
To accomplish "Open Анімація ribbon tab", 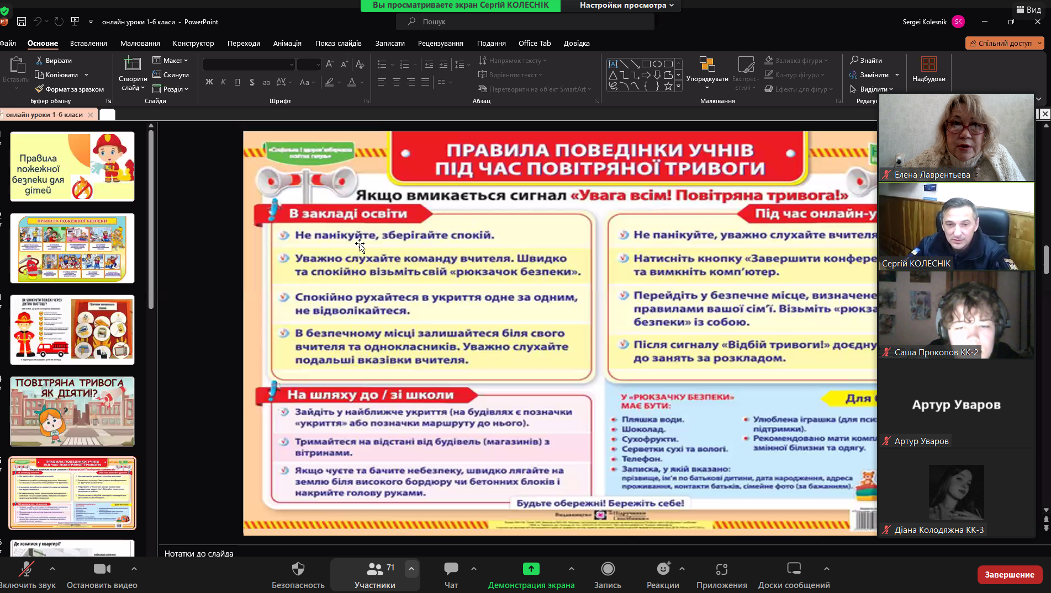I will 287,43.
